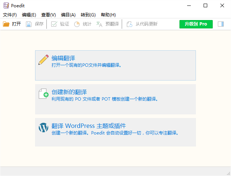Image resolution: width=231 pixels, height=176 pixels.
Task: Click text 打开一个现有的PO文件并编辑翻译
Action: point(86,65)
